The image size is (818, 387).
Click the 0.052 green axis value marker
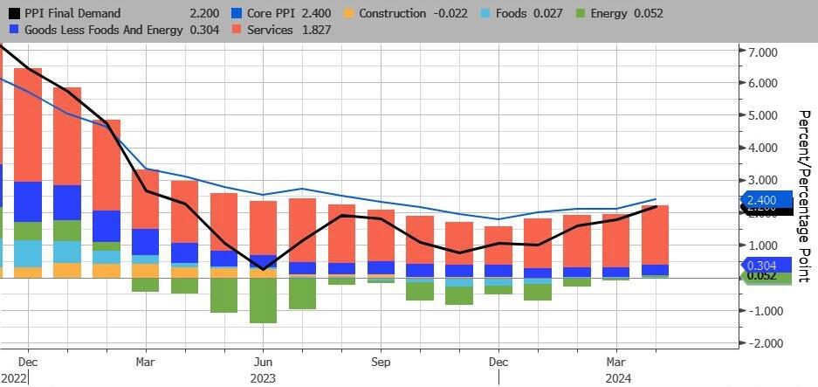click(x=766, y=277)
